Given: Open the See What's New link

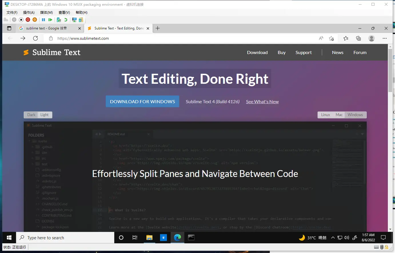Looking at the screenshot, I should tap(262, 102).
